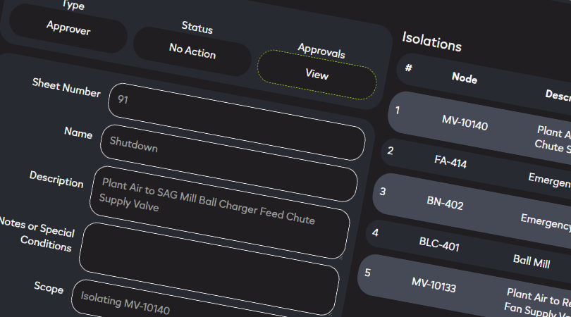Viewport: 571px width, 317px height.
Task: Click the Notes box resize handle
Action: point(331,313)
